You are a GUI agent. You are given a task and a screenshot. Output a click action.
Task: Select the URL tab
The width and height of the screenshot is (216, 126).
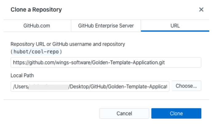tap(175, 26)
